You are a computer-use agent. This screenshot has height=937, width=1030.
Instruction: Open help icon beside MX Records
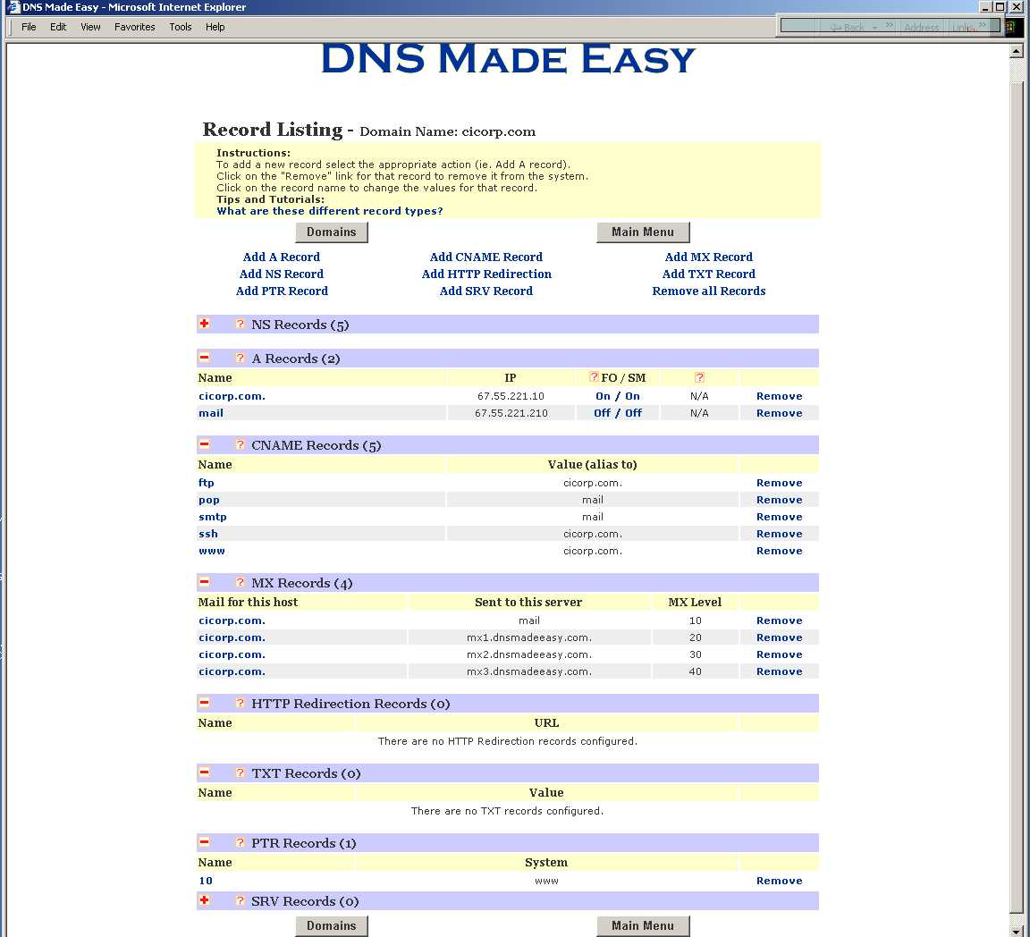pyautogui.click(x=240, y=582)
